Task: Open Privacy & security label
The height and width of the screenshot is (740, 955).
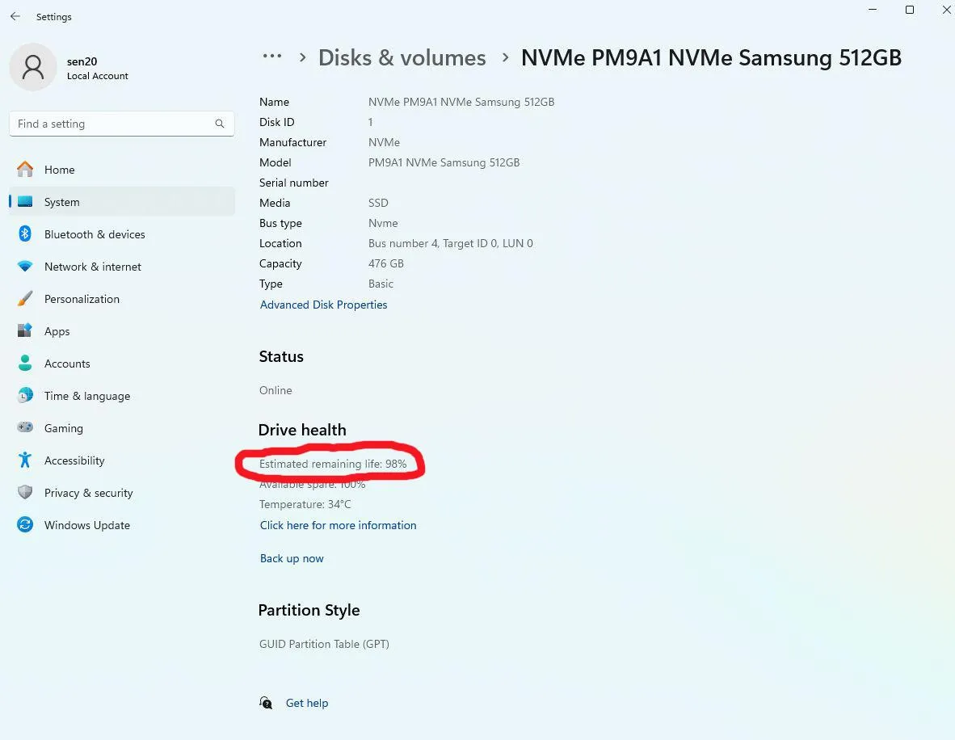Action: [x=88, y=493]
